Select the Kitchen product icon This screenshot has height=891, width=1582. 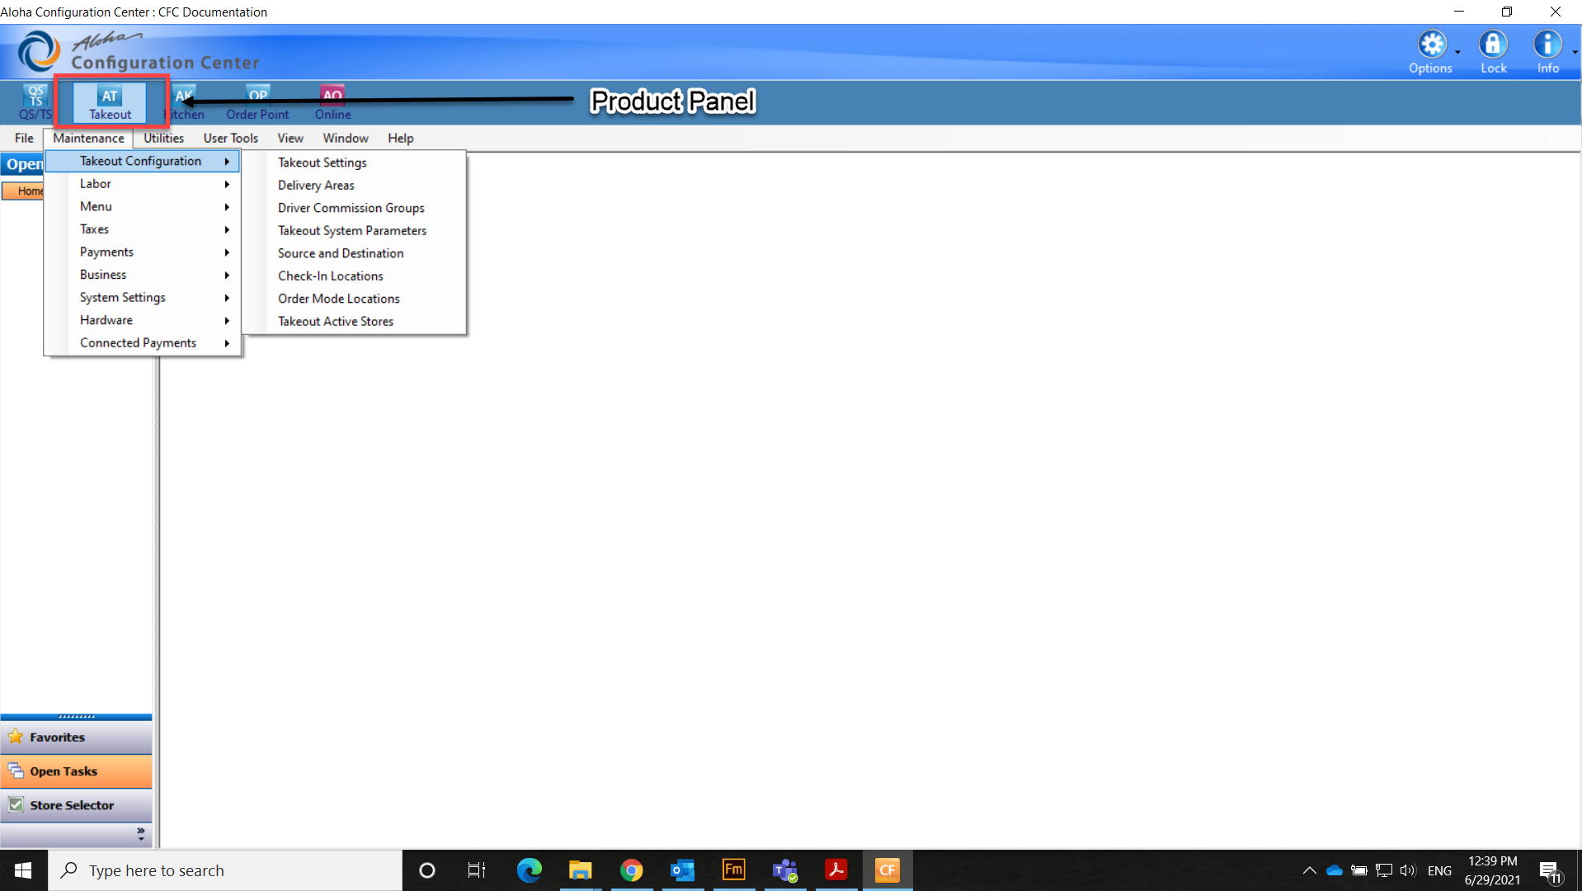pos(185,102)
